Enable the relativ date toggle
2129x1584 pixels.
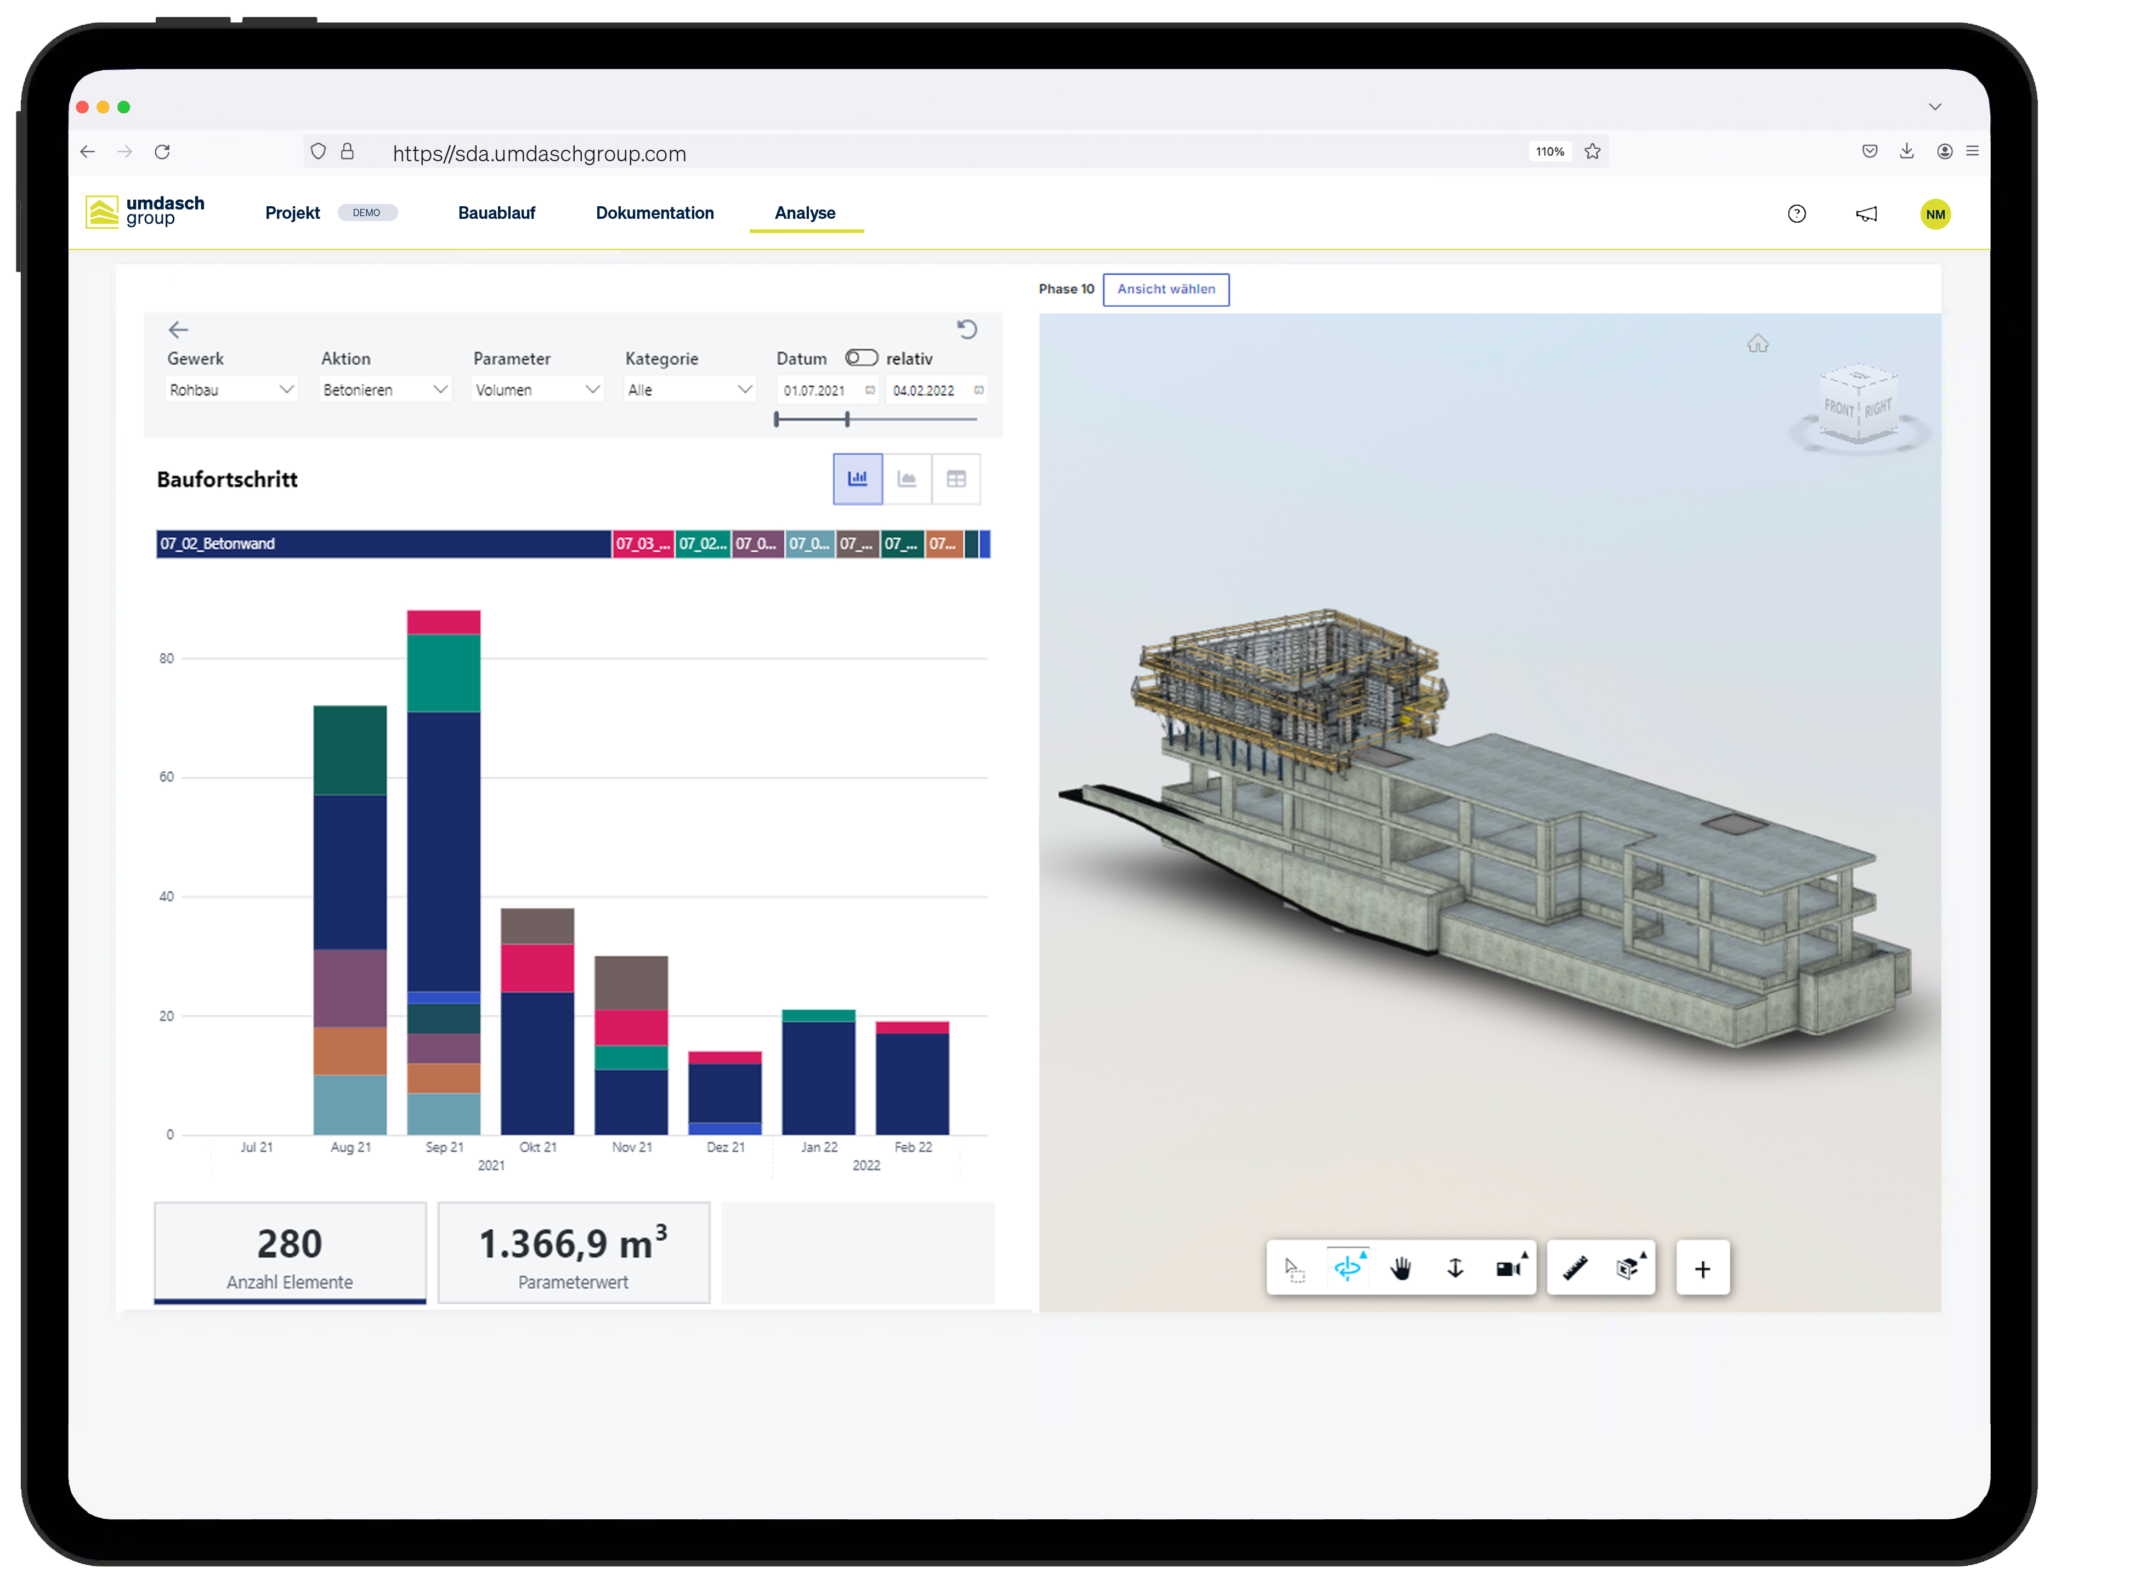pos(862,358)
